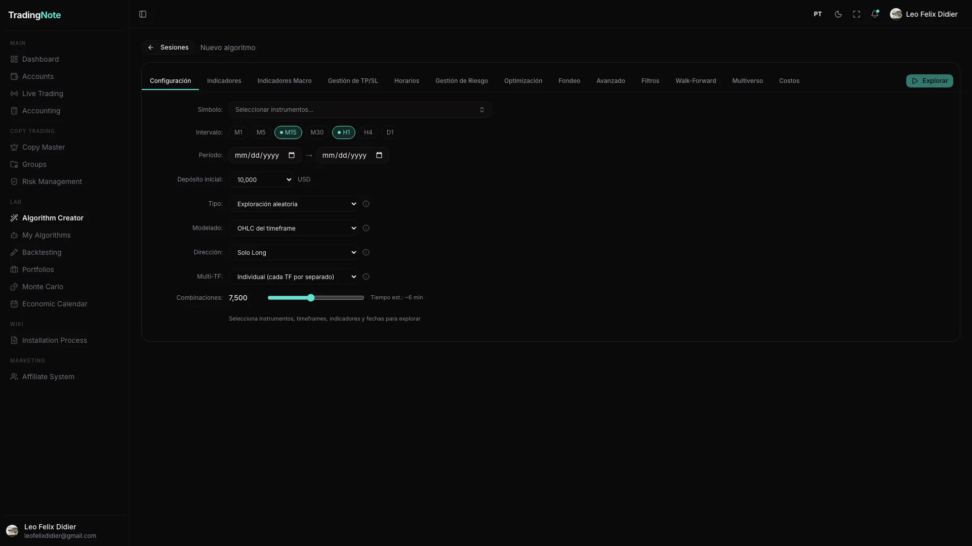Viewport: 972px width, 546px height.
Task: Click TradingNote logo
Action: [x=34, y=15]
